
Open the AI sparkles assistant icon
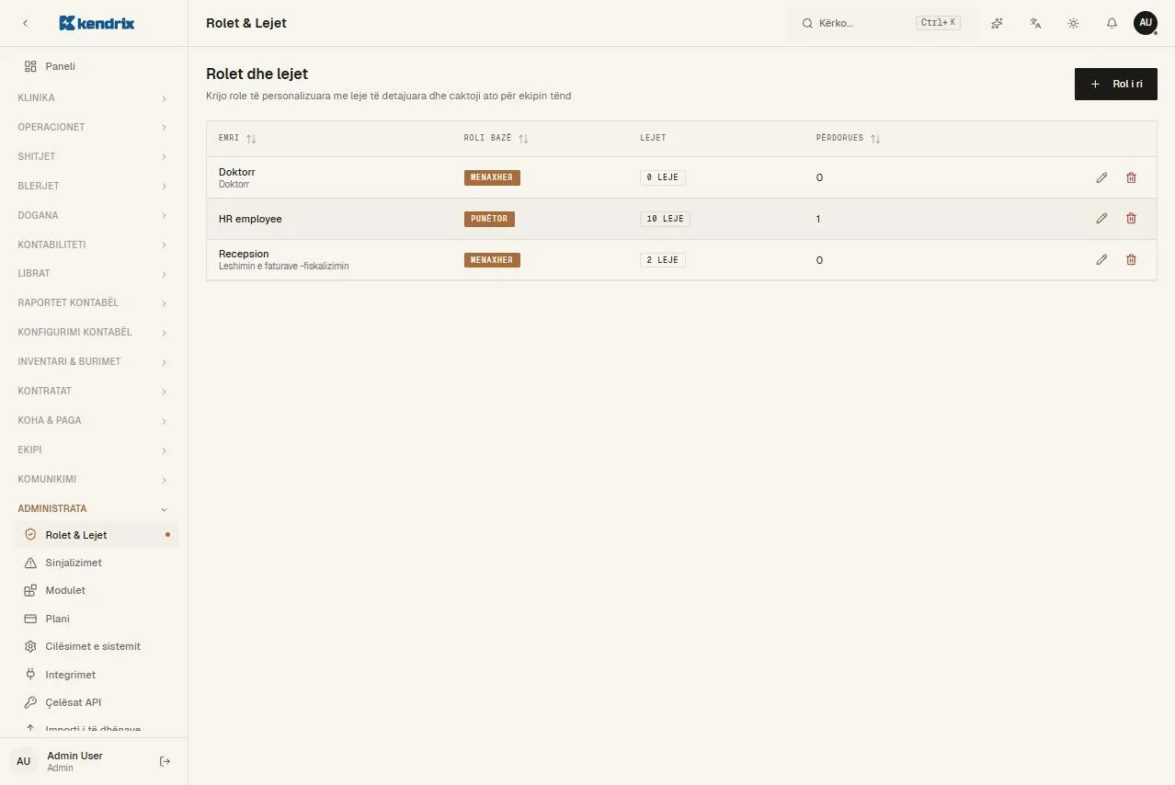(997, 23)
